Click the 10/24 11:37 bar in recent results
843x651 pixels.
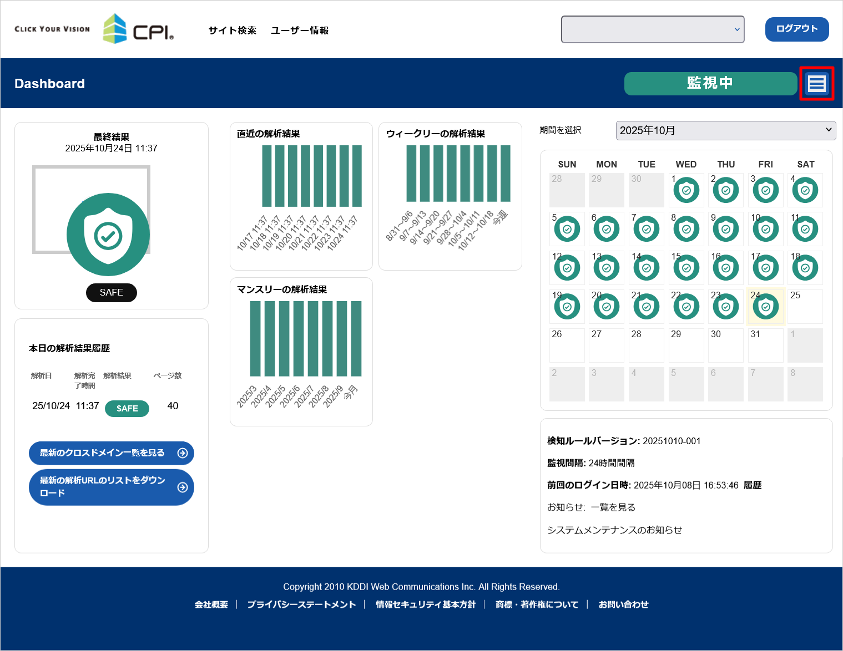tap(357, 176)
